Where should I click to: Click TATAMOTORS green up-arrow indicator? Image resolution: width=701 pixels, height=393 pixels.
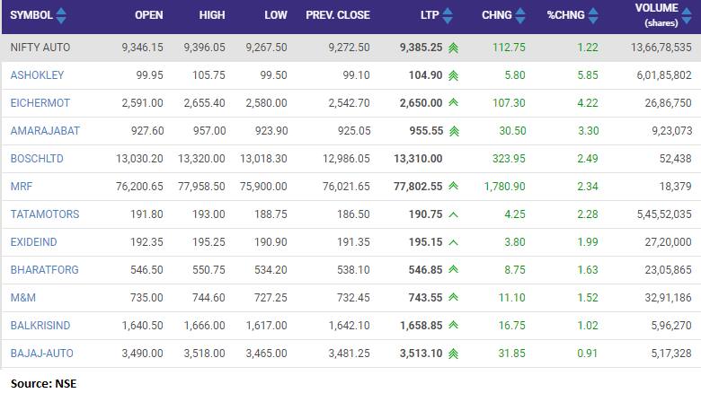point(453,214)
